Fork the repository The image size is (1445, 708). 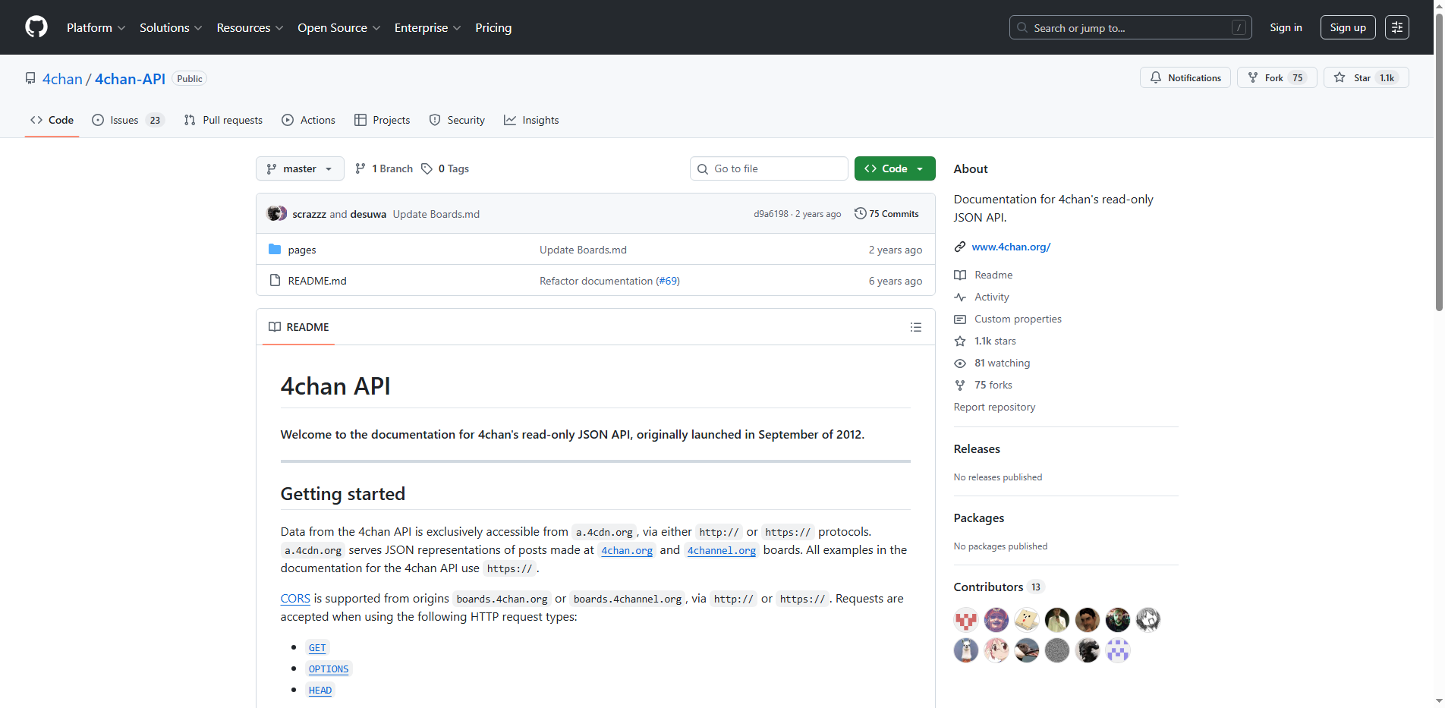point(1277,77)
